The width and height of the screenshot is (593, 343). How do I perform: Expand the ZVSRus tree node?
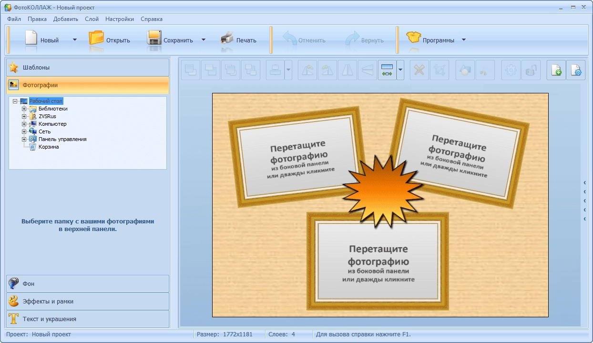coord(24,116)
